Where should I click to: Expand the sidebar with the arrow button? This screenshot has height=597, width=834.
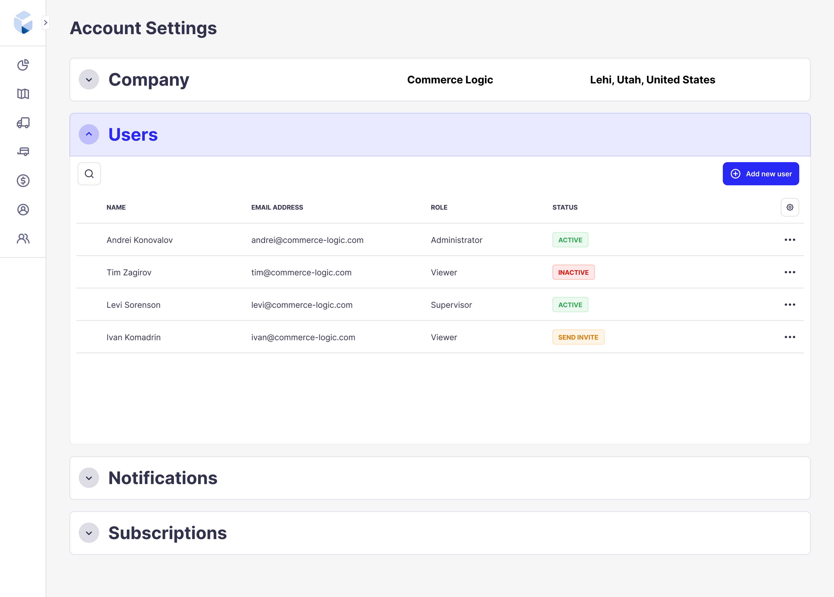click(45, 22)
